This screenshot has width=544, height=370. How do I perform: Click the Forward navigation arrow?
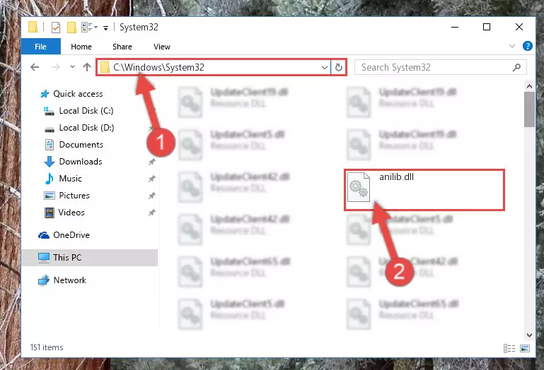tap(55, 67)
